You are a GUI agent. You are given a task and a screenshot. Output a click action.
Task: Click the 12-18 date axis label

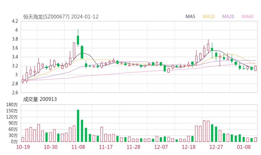[189, 147]
